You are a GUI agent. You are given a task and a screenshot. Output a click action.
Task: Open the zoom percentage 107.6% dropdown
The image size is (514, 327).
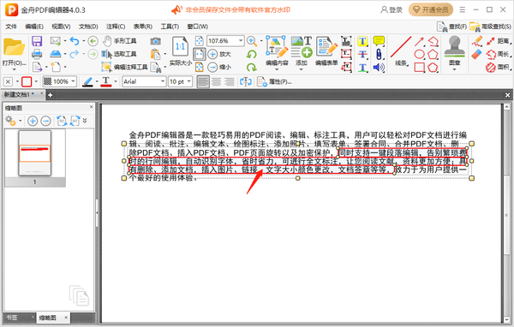(241, 40)
